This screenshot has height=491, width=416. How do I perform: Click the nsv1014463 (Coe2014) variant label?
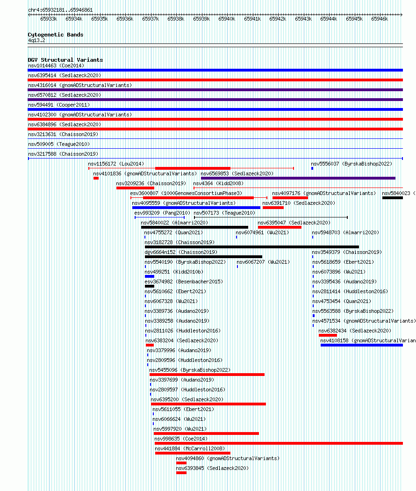56,66
